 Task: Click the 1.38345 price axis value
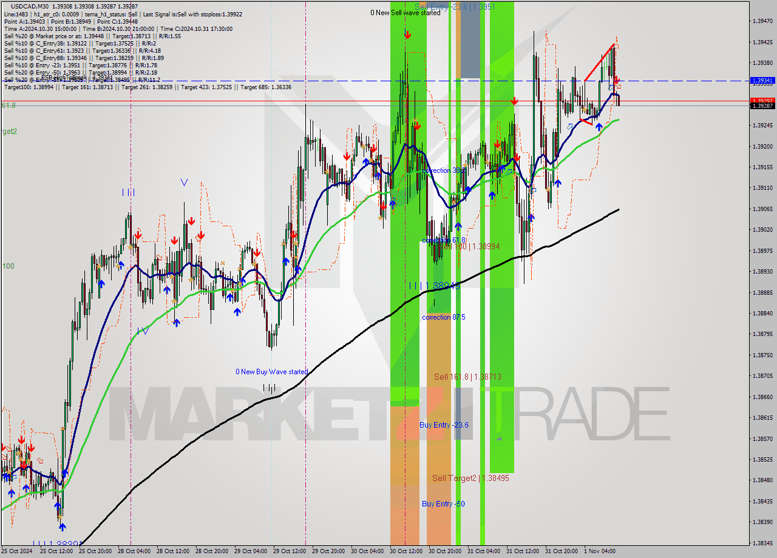[x=762, y=543]
